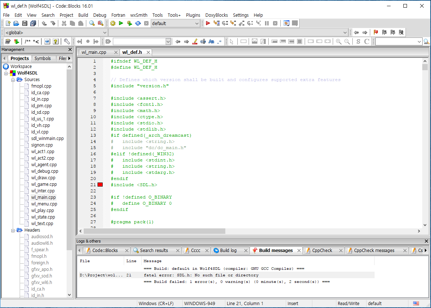Screen dimensions: 431x308
Task: Click the zoom in magnifier icon
Action: click(x=339, y=41)
